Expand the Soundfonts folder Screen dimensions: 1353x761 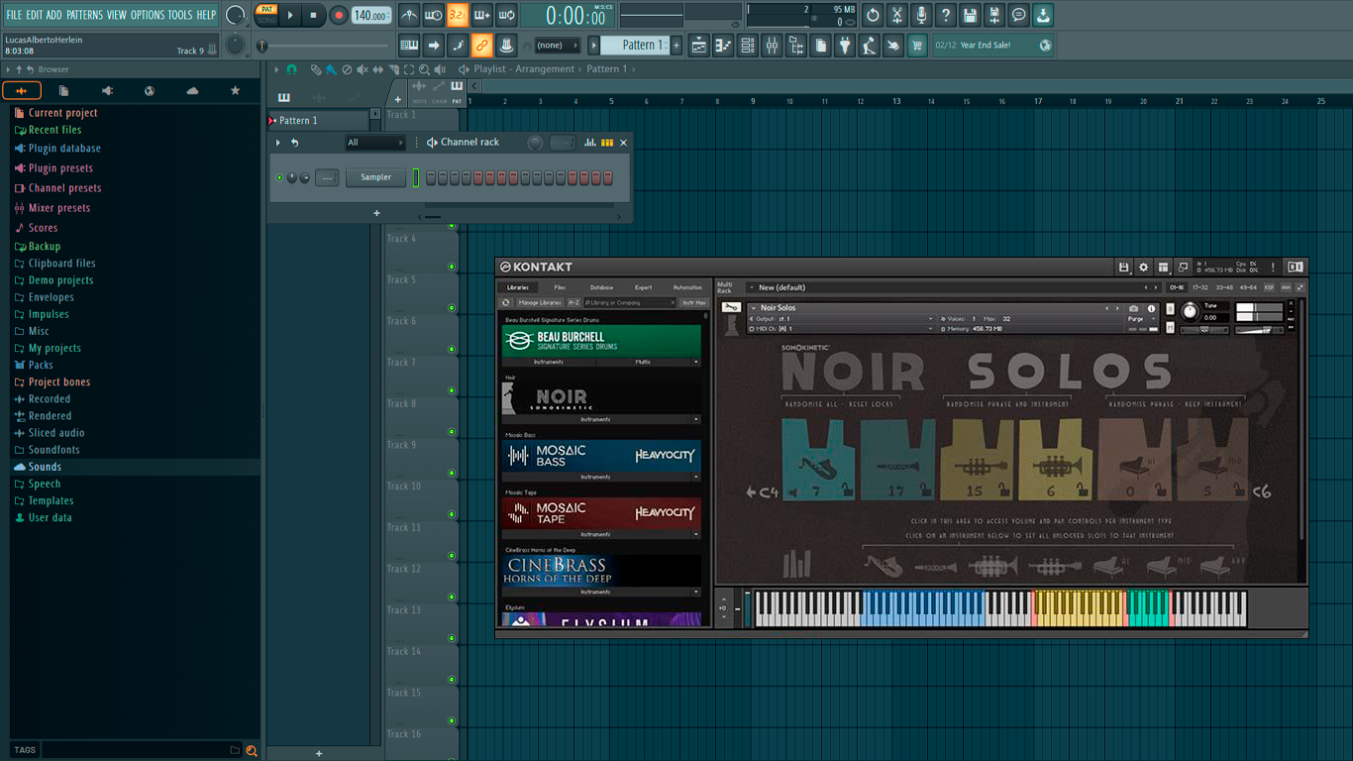[53, 450]
